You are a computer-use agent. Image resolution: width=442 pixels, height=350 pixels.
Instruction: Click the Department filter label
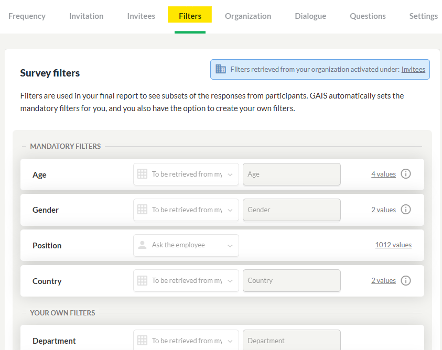(54, 341)
